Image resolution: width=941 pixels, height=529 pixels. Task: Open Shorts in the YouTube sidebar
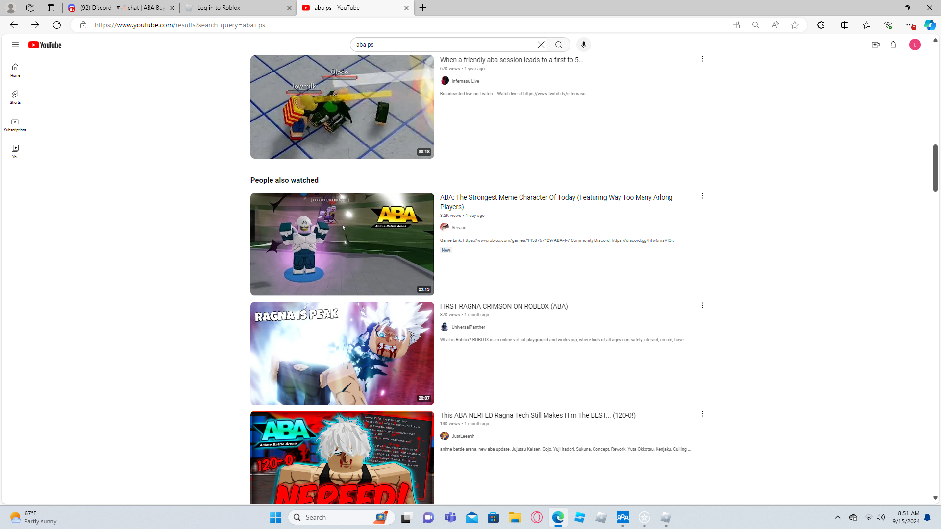coord(15,97)
